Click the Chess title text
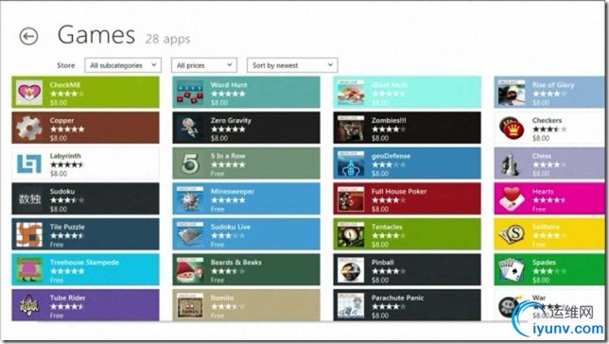609x344 pixels. pyautogui.click(x=542, y=156)
